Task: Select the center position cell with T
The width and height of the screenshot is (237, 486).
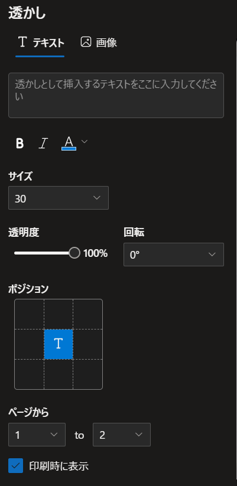Action: pos(59,344)
